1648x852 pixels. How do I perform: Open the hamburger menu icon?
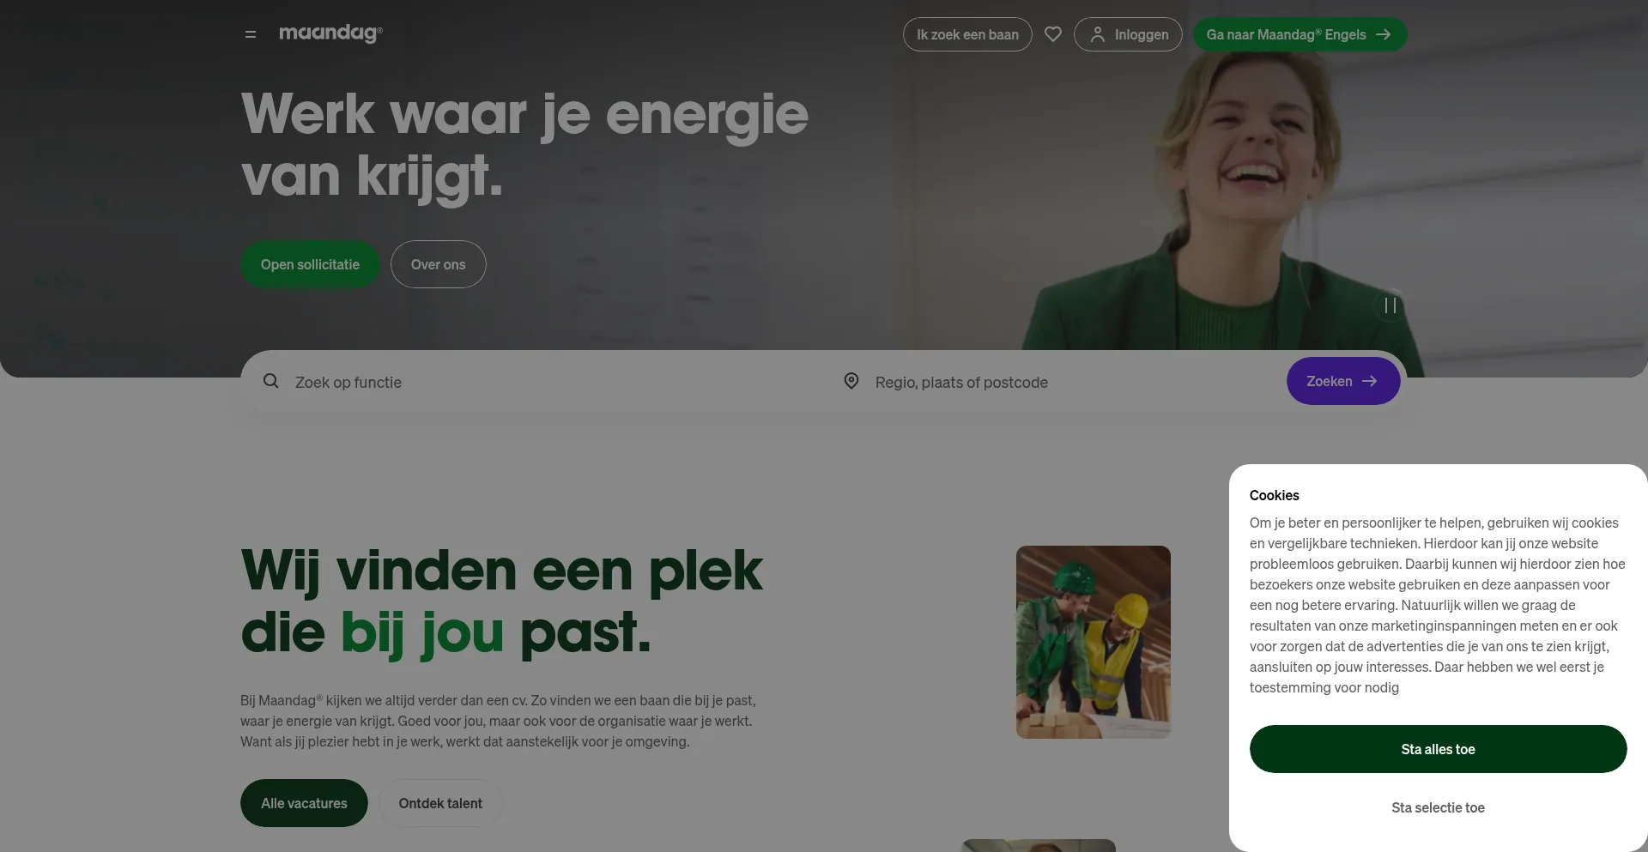(251, 34)
